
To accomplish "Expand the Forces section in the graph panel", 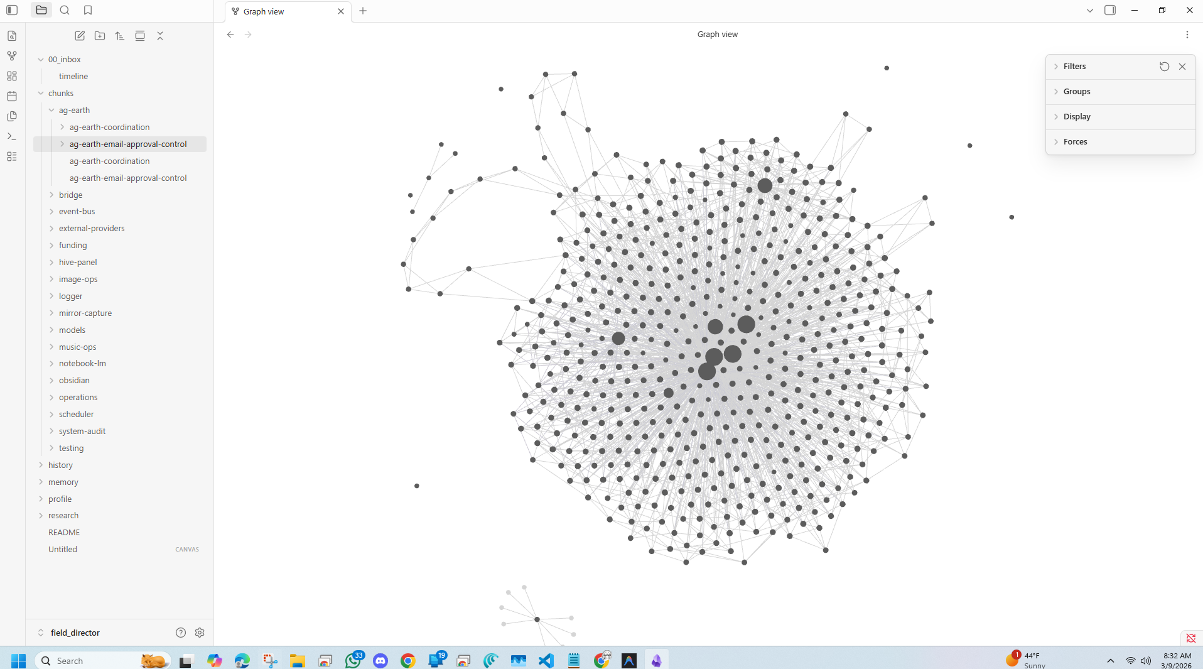I will click(x=1076, y=141).
